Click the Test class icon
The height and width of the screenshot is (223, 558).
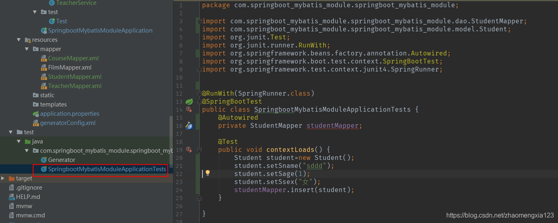52,21
